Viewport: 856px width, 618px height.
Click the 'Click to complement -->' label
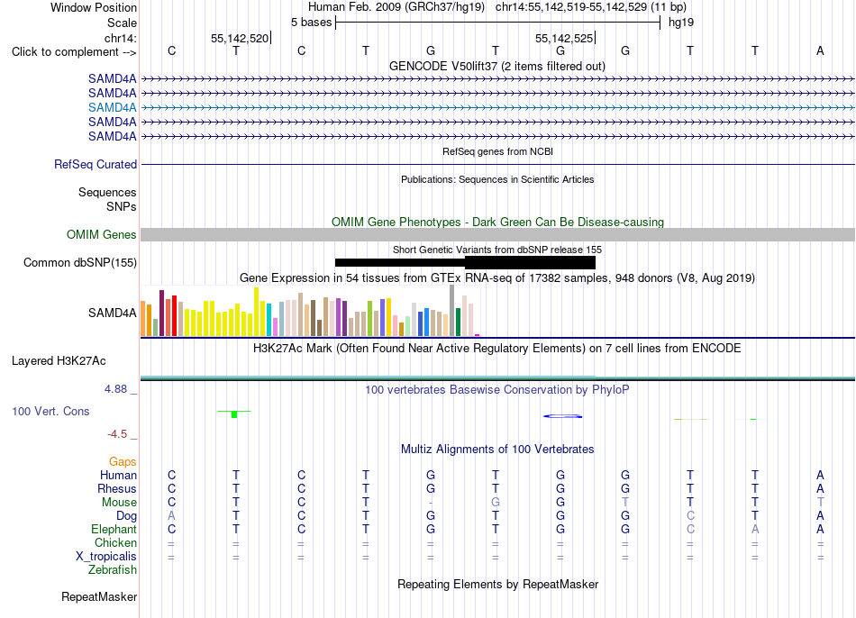point(74,52)
